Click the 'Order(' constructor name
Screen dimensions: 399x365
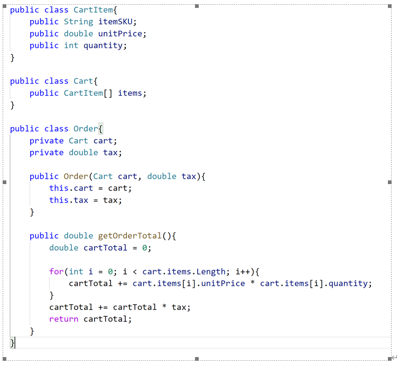pos(78,176)
